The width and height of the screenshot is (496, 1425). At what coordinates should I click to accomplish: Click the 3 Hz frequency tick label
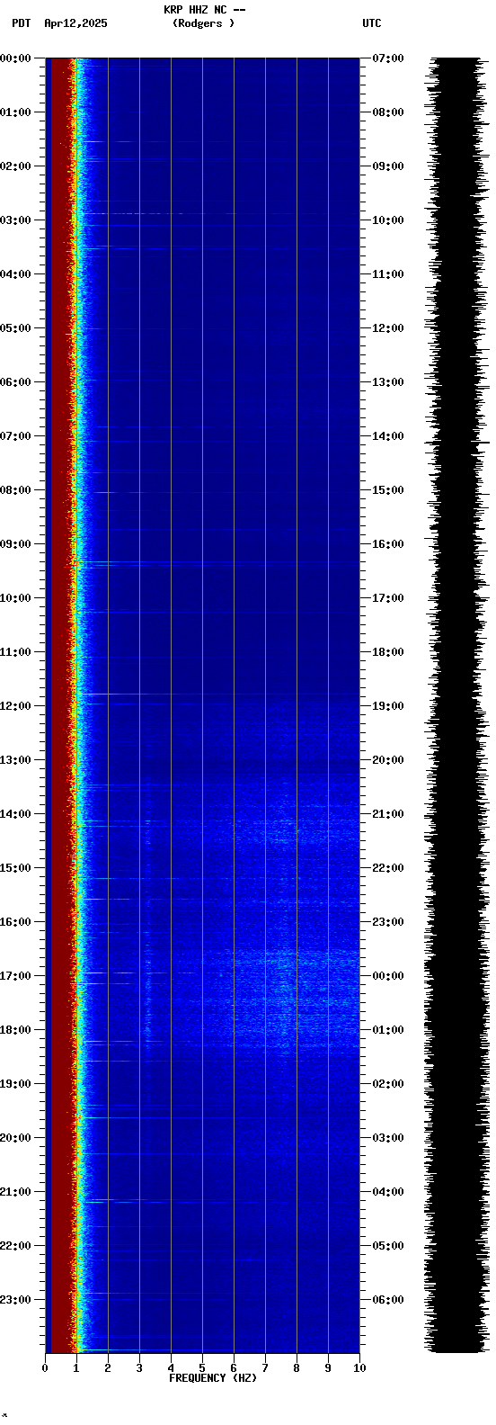pos(139,1368)
